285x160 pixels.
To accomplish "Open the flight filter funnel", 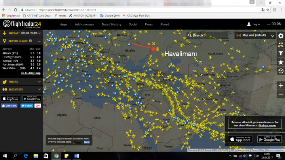I will point(281,53).
